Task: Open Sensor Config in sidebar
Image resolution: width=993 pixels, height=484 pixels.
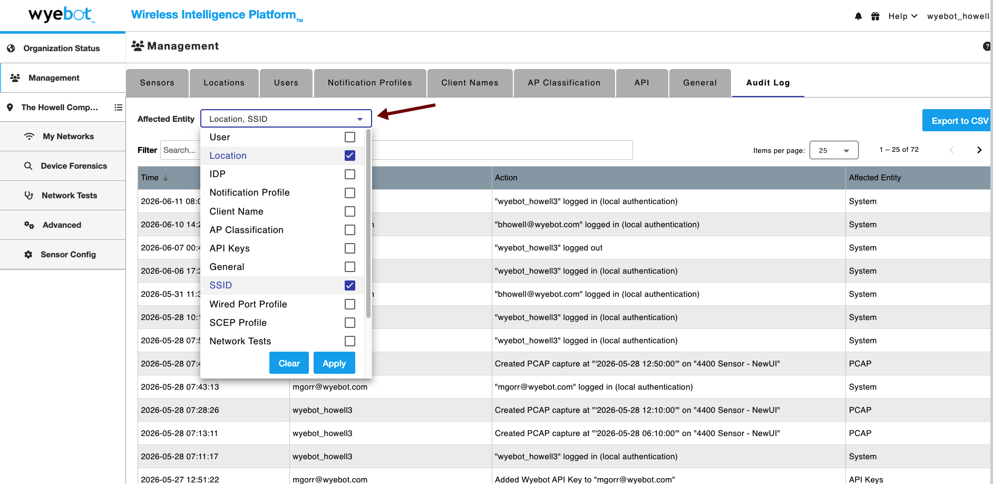Action: (63, 255)
